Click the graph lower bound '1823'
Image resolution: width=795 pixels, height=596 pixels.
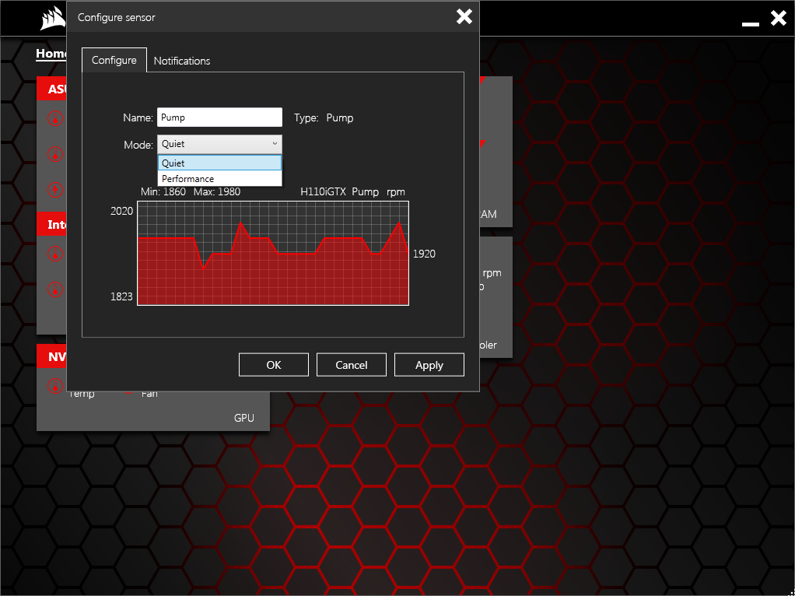pos(121,296)
